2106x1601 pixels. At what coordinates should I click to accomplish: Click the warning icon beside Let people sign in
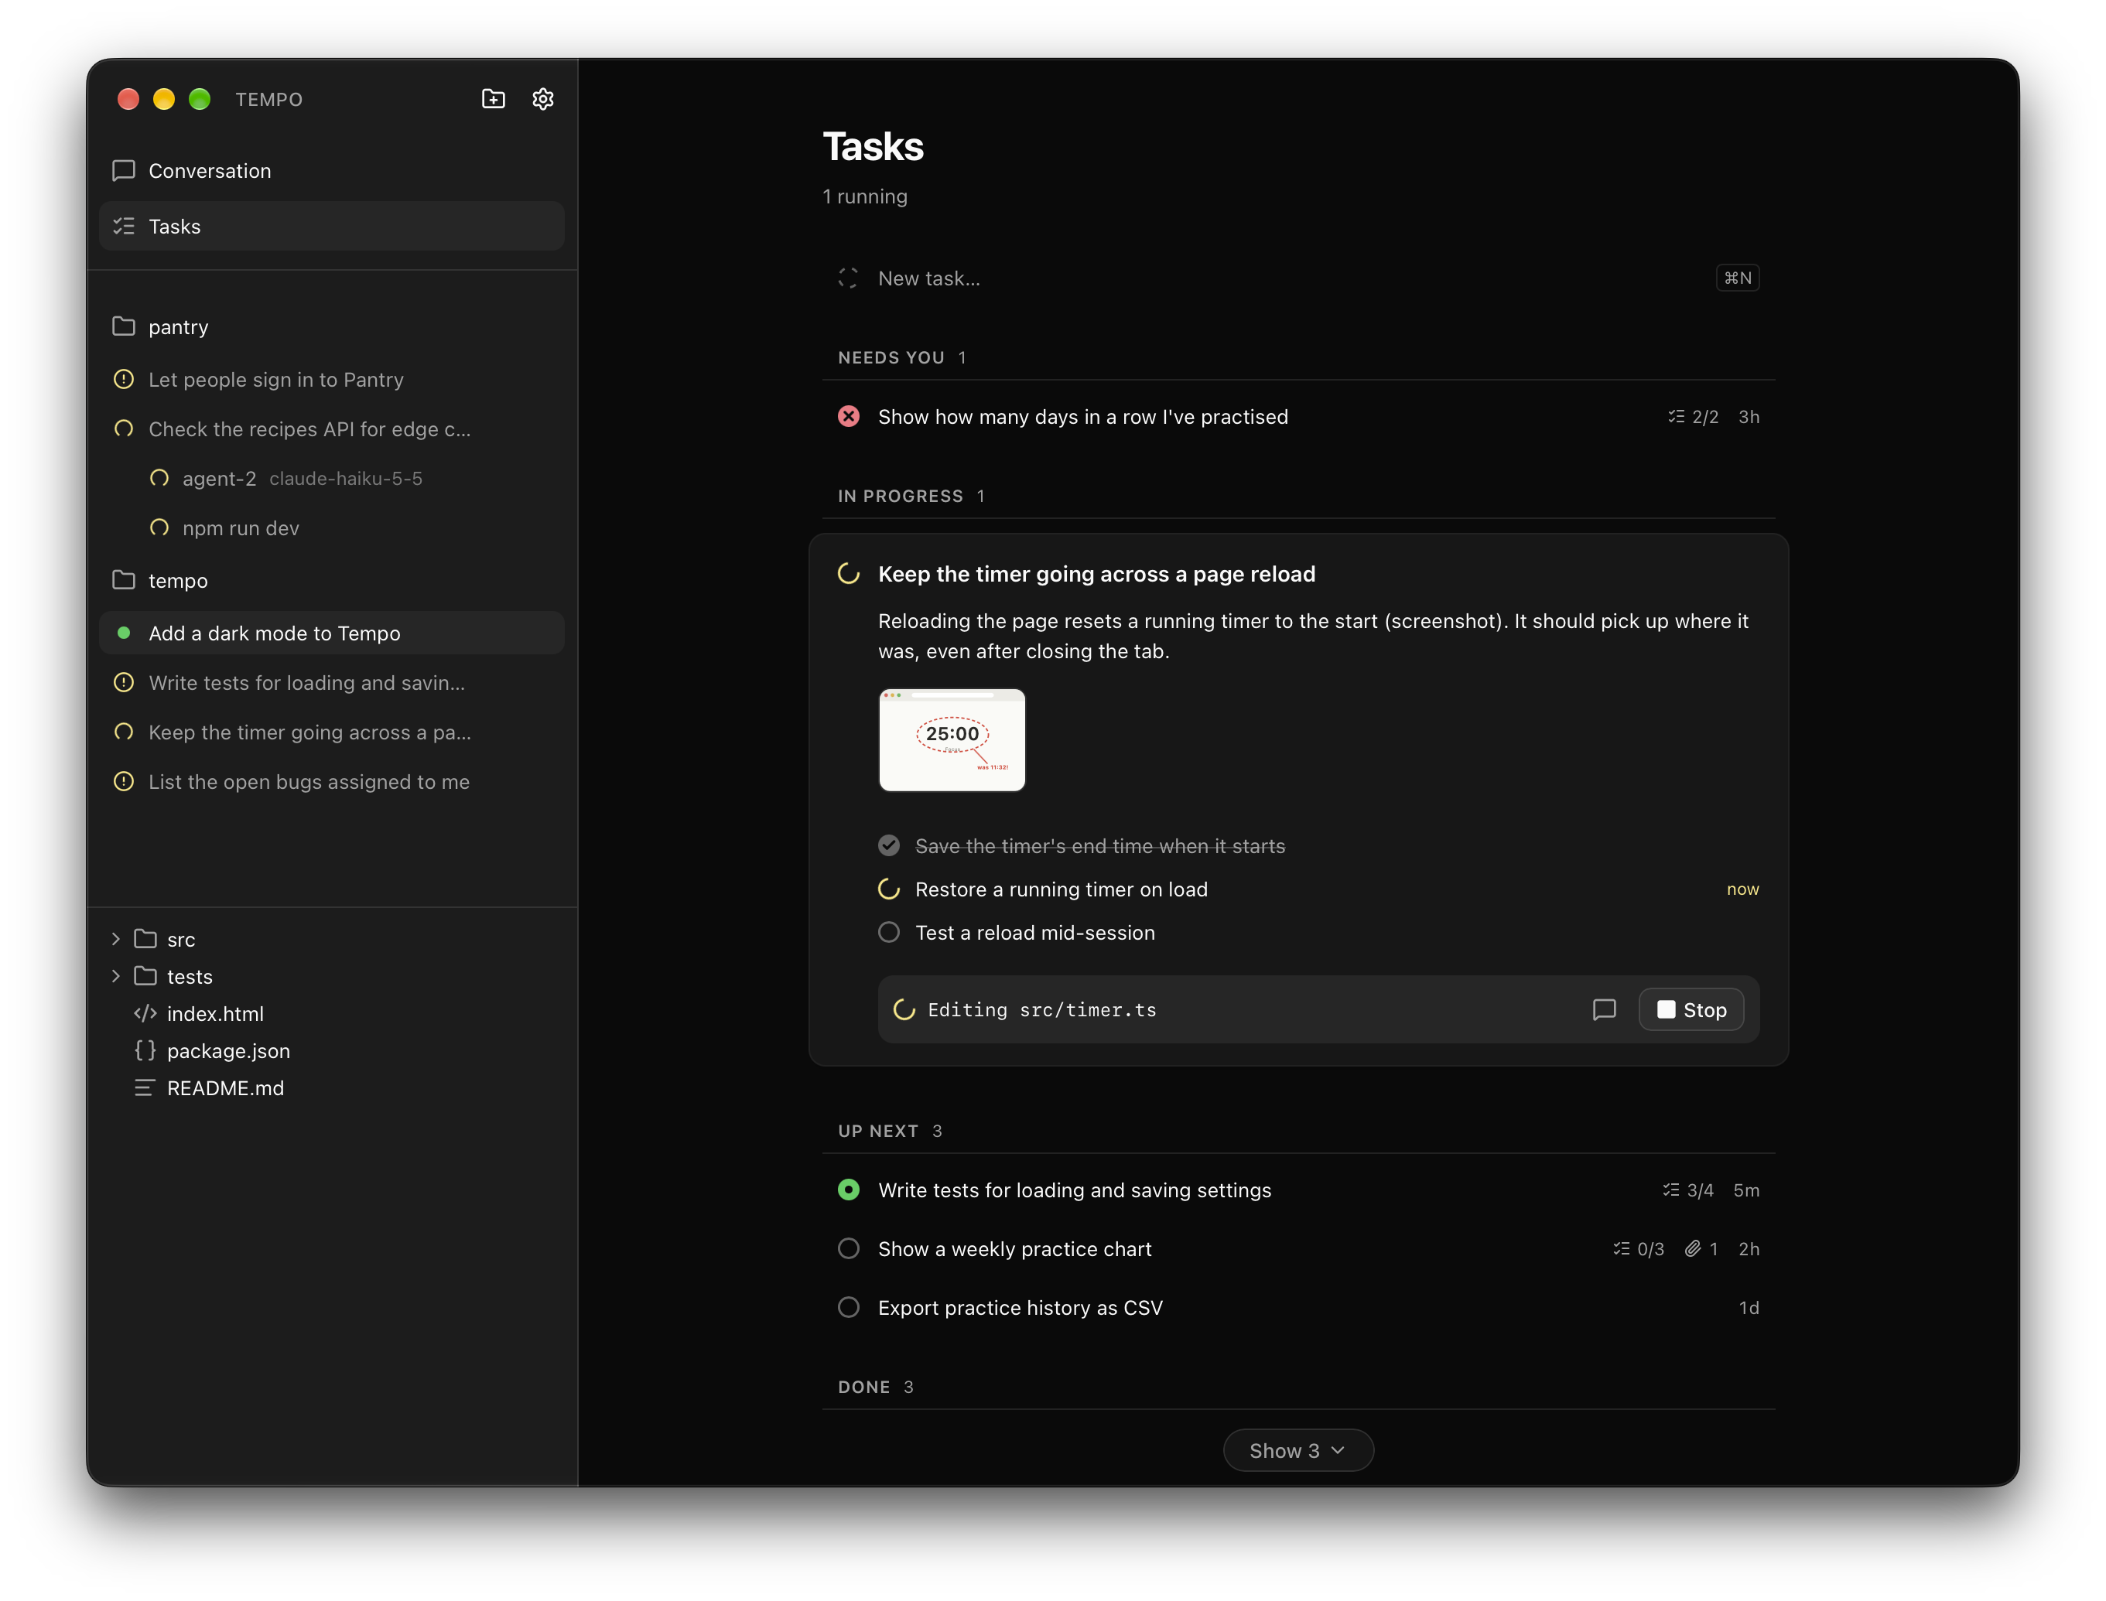point(124,379)
